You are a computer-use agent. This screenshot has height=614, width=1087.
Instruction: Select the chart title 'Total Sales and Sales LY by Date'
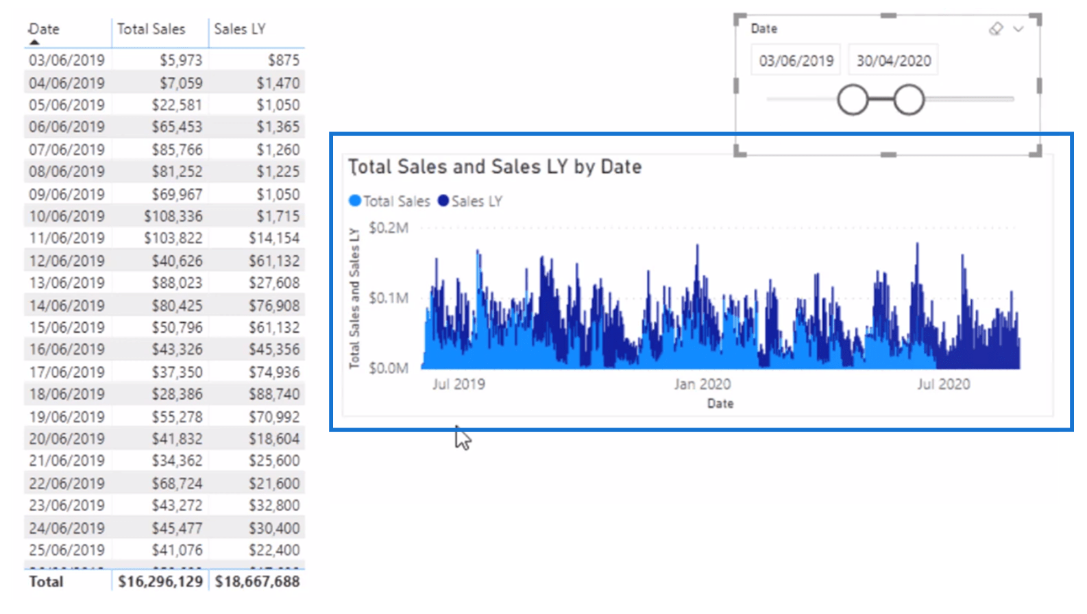(495, 167)
